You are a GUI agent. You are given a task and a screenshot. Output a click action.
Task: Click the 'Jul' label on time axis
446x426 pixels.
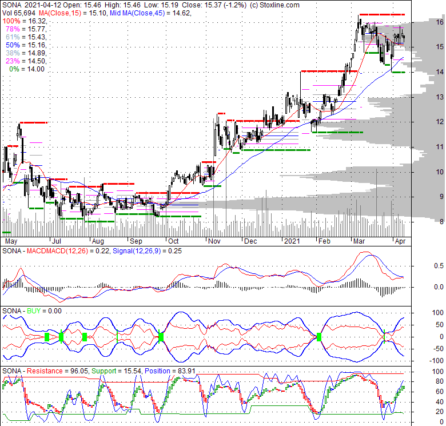click(x=56, y=241)
